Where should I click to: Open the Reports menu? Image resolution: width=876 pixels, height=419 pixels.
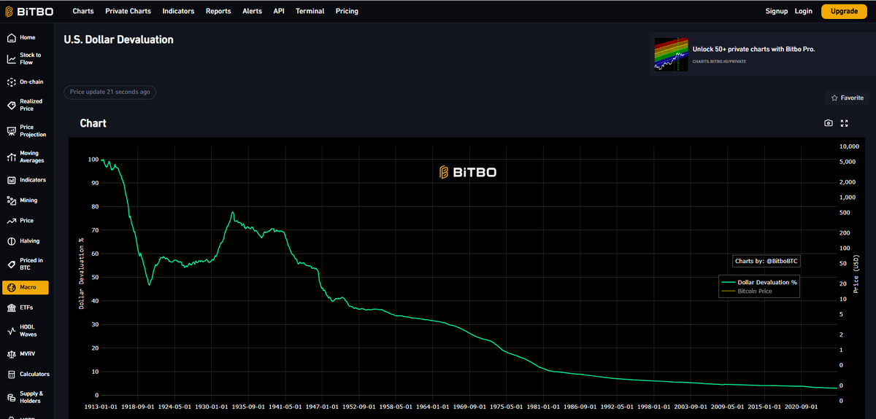(x=218, y=11)
